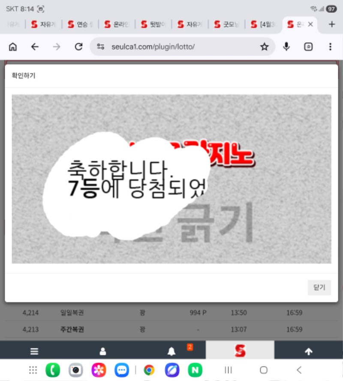
Task: Switch to the '연승' browser tab
Action: tap(80, 24)
